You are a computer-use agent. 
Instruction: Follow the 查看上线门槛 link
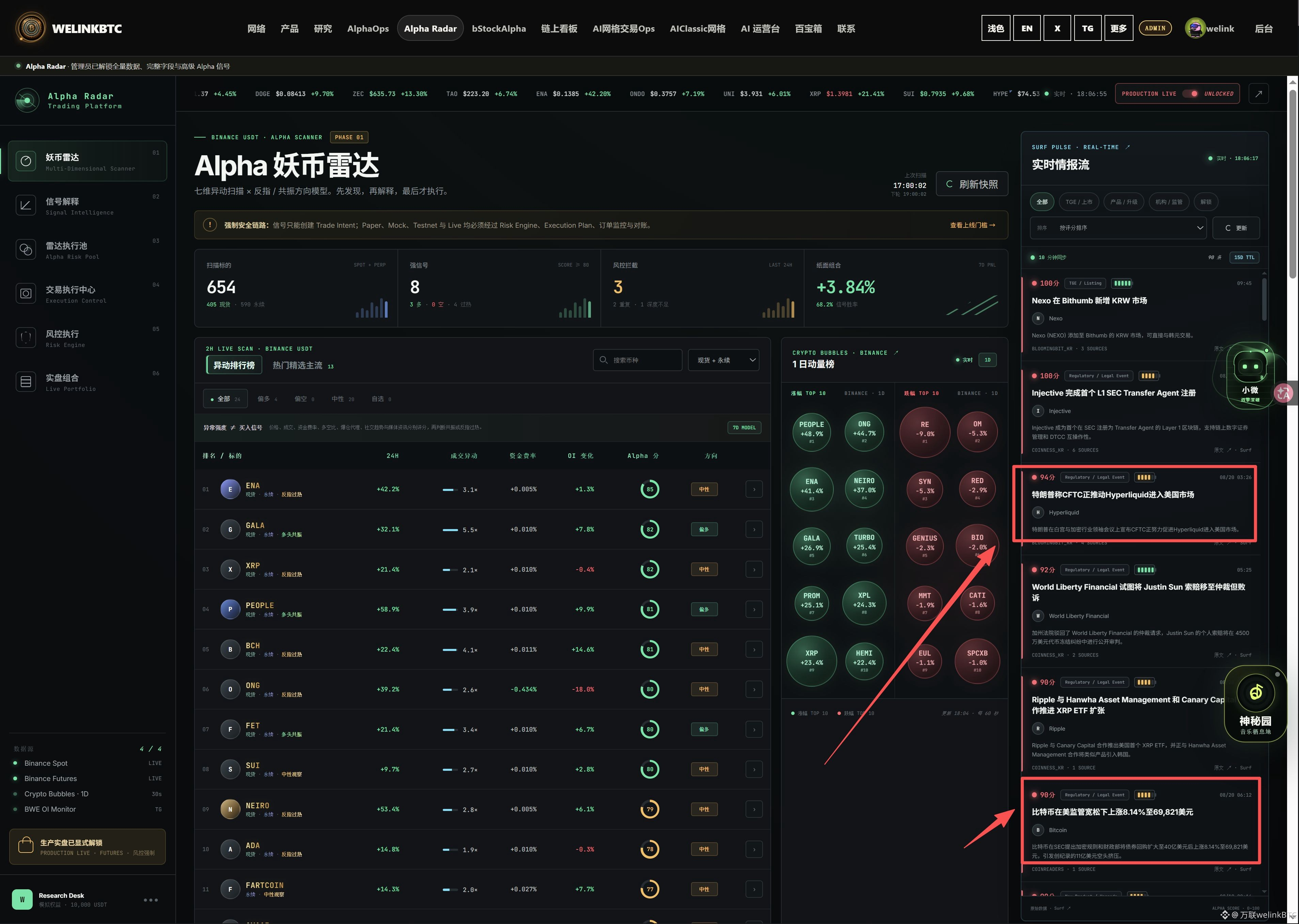973,225
